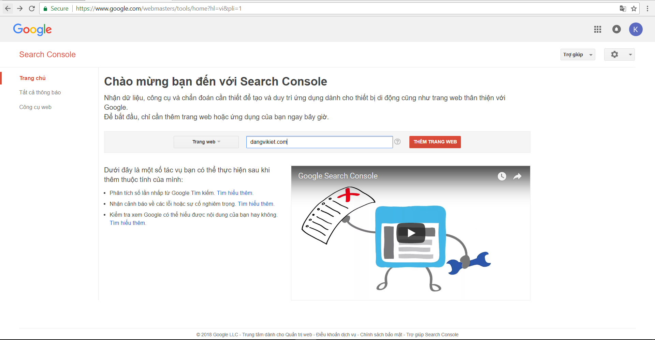
Task: Click the video share arrow
Action: coord(518,176)
